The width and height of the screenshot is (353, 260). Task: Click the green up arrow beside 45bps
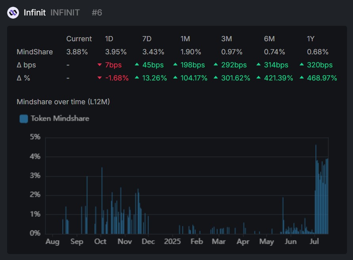(137, 65)
